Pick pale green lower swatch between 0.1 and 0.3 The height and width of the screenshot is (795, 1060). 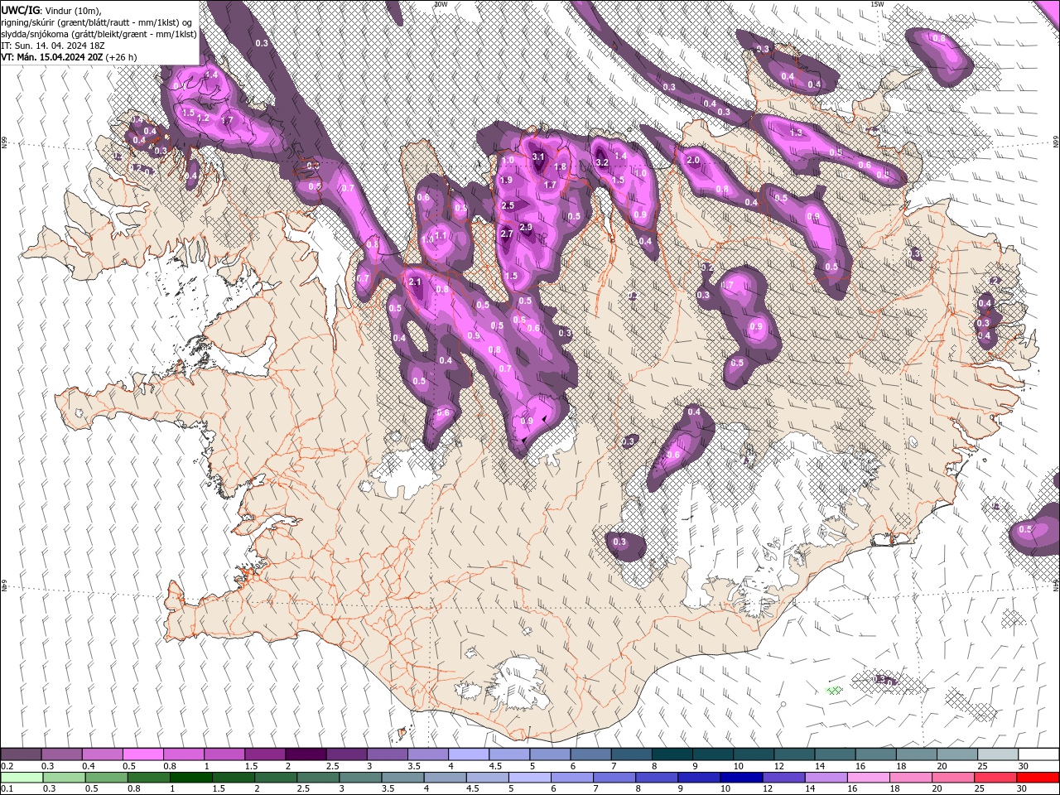(x=22, y=778)
